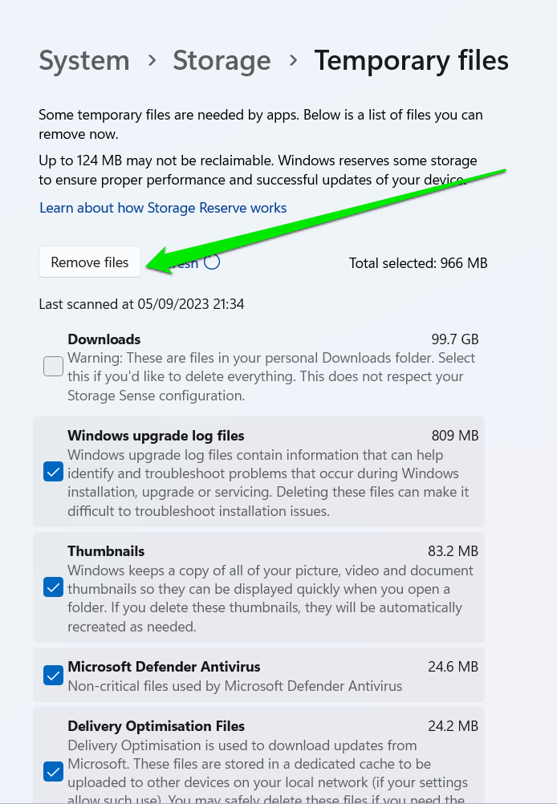This screenshot has width=557, height=804.
Task: Click the Refresh spinner icon
Action: (212, 262)
